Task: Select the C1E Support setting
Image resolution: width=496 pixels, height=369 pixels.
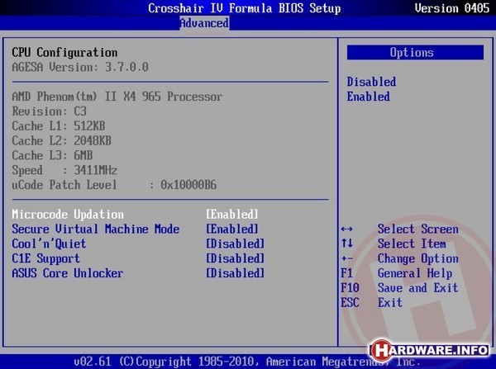Action: (45, 258)
